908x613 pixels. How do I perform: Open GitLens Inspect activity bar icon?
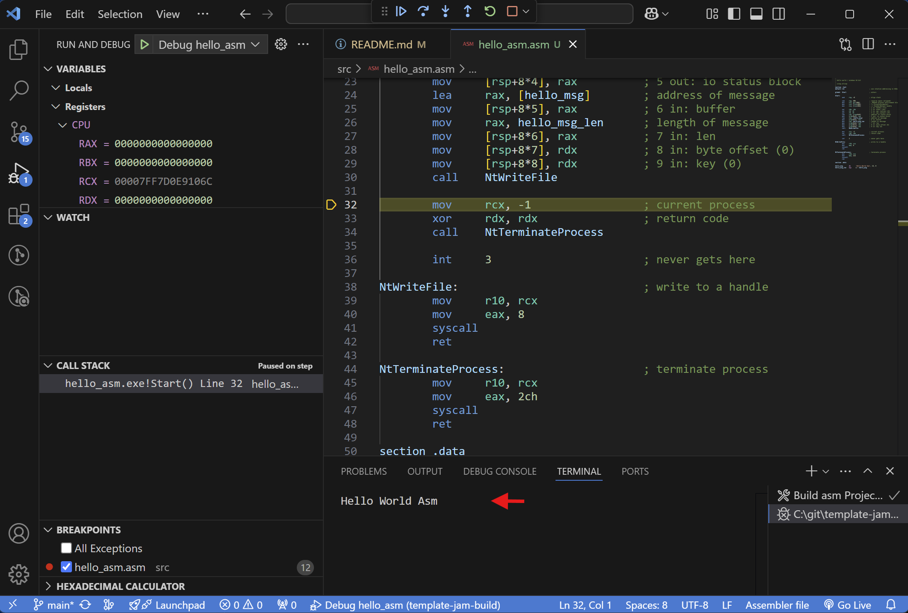pos(19,296)
